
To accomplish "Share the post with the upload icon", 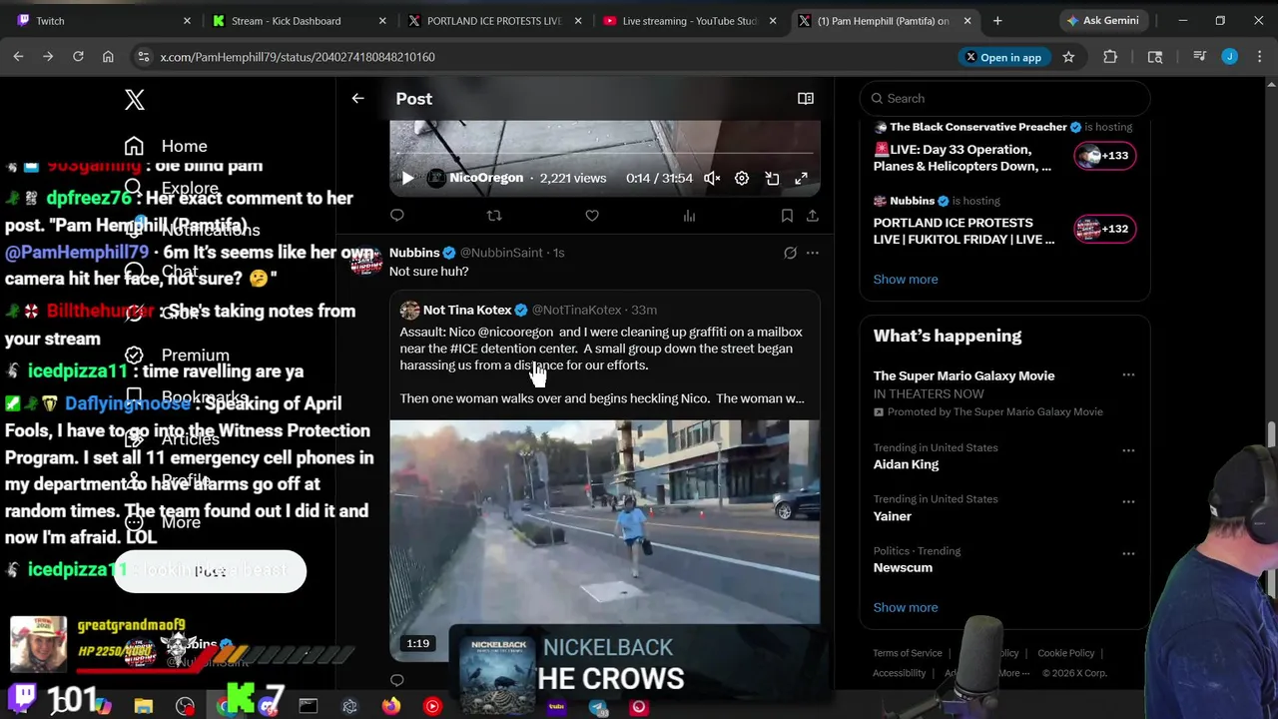I will click(813, 215).
